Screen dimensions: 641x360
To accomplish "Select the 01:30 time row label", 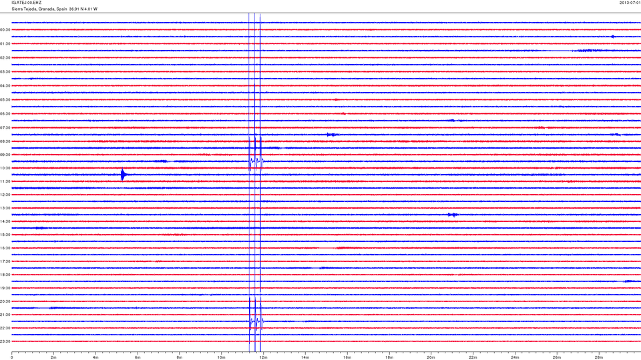I will coord(5,44).
